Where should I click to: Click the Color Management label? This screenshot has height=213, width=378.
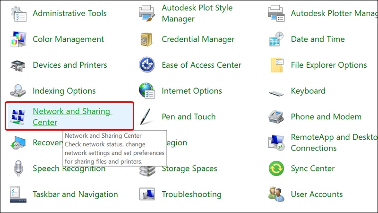(68, 39)
